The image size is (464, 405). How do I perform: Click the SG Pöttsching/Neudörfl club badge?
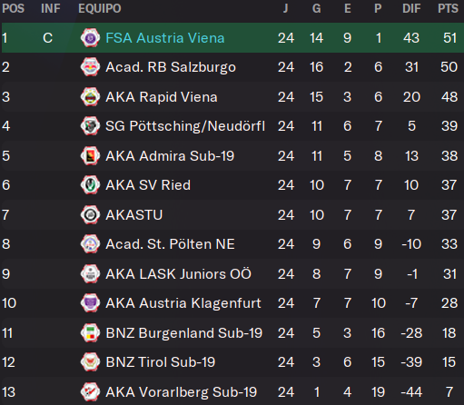coord(90,126)
